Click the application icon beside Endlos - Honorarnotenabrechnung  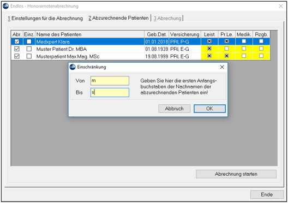[x=6, y=6]
